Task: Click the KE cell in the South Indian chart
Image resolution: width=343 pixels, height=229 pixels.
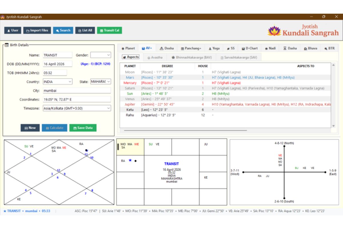Action: click(213, 180)
